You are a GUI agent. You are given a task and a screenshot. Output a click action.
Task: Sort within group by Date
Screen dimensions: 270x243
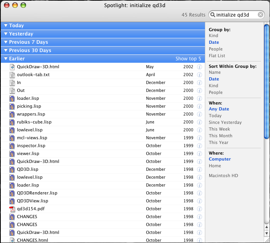coord(214,79)
